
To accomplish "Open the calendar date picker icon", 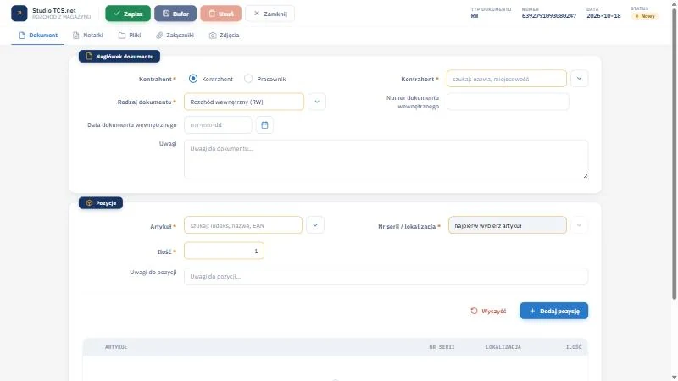I will click(x=264, y=124).
